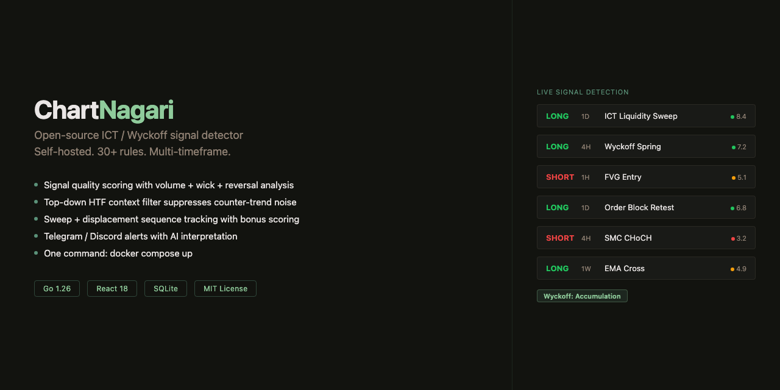
Task: Select the SQLite tech badge
Action: tap(166, 289)
